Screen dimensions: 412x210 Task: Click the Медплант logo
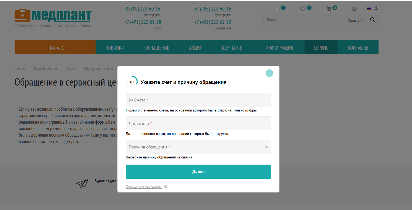[x=53, y=16]
